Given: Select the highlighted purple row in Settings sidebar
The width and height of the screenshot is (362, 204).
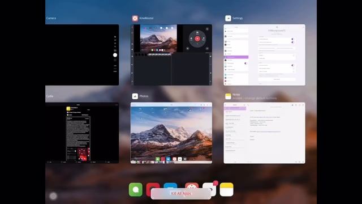Looking at the screenshot, I should (x=236, y=57).
